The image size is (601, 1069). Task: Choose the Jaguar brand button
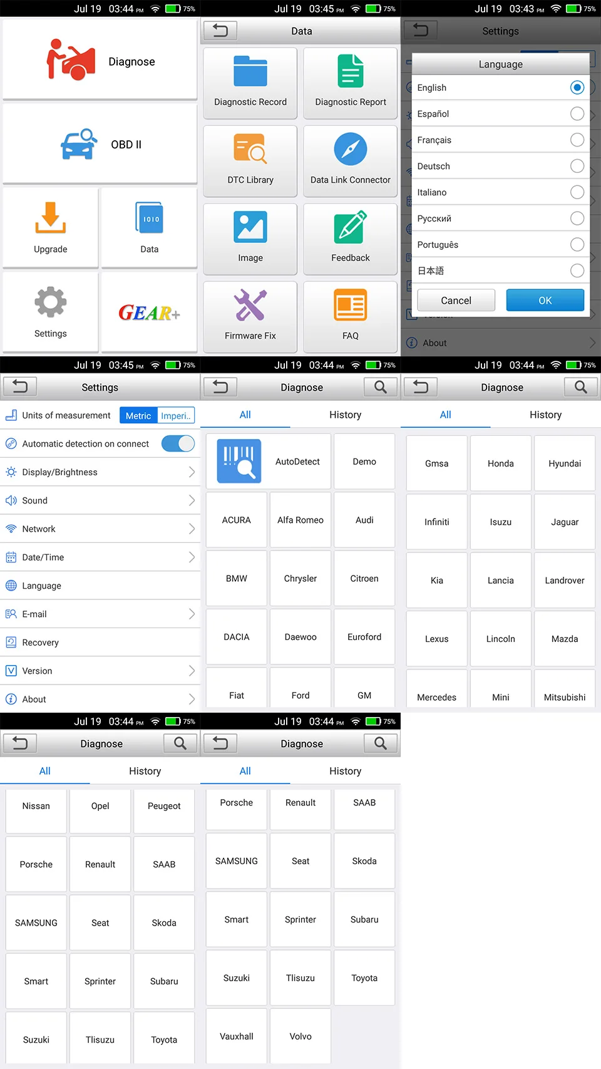tap(565, 522)
